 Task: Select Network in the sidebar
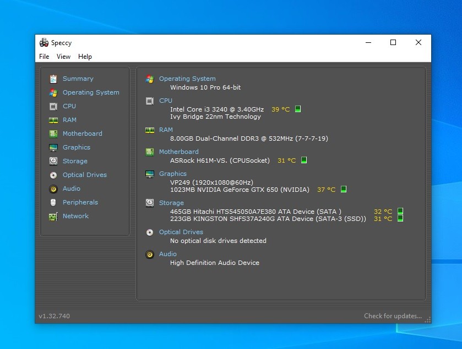tap(75, 216)
